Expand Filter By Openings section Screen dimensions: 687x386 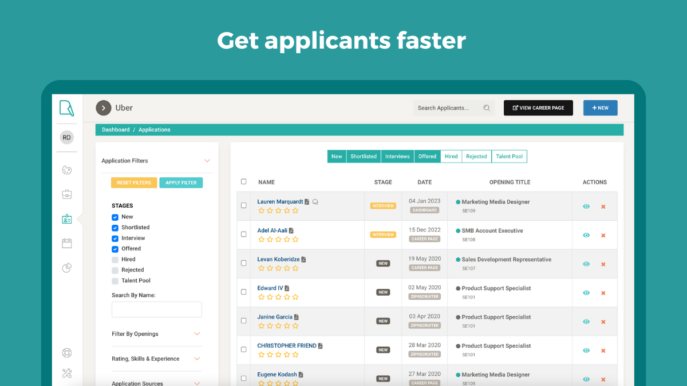click(x=197, y=334)
